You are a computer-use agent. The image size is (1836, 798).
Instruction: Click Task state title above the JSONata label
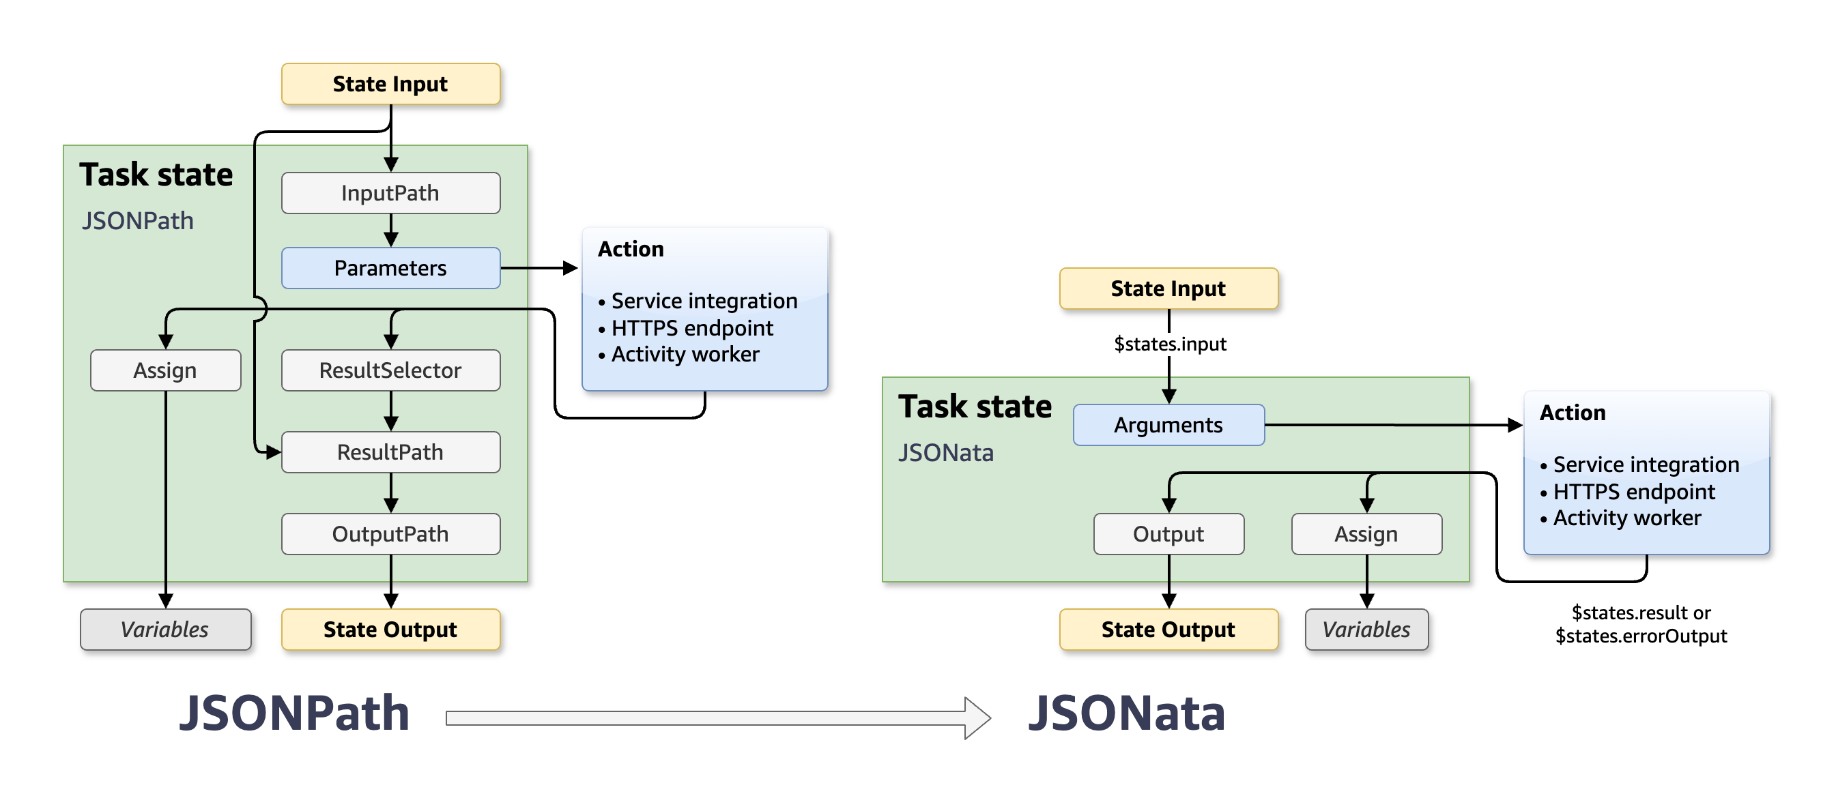coord(975,407)
